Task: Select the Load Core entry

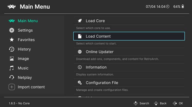Action: coord(129,21)
